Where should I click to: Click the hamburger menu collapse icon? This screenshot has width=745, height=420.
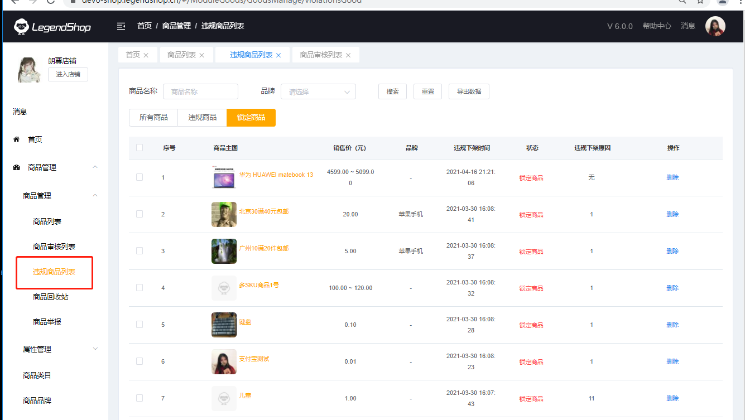click(121, 26)
